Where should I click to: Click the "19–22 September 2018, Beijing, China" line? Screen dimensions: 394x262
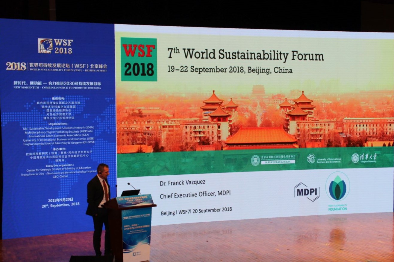230,70
